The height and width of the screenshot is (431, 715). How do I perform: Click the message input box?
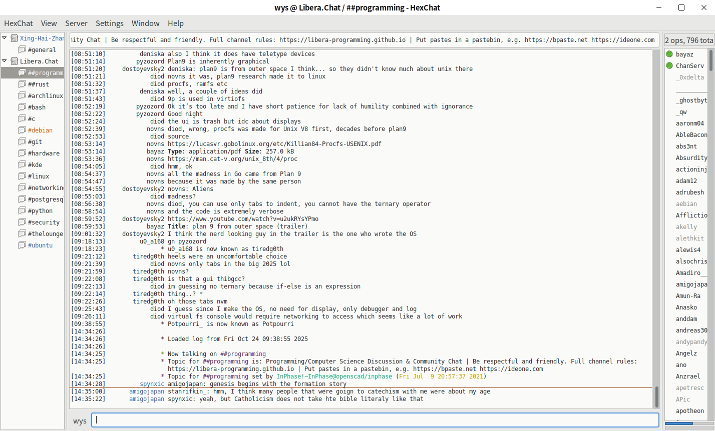click(x=377, y=420)
